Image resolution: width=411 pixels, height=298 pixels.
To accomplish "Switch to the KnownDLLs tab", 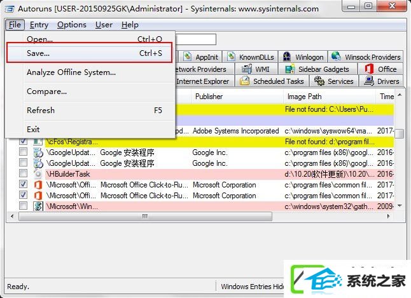I will tap(251, 57).
